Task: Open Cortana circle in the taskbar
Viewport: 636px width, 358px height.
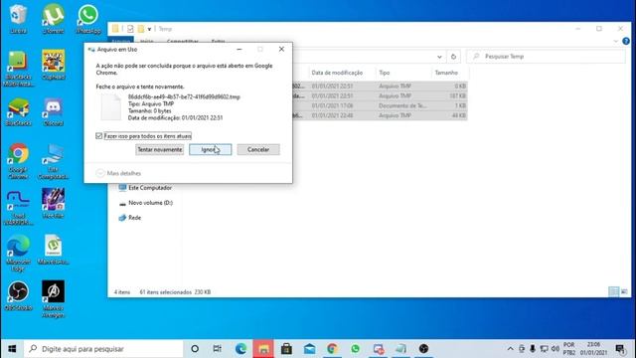Action: pos(195,349)
